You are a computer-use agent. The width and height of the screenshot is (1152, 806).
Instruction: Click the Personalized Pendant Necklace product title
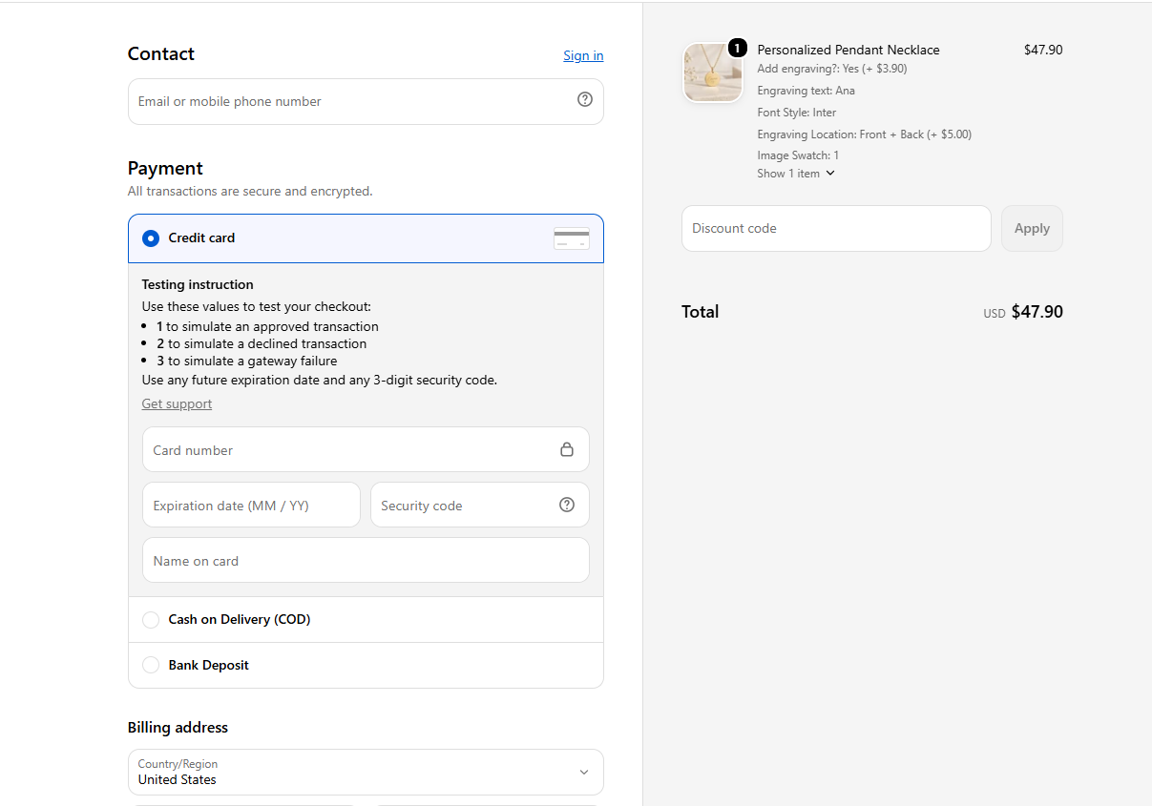point(848,50)
